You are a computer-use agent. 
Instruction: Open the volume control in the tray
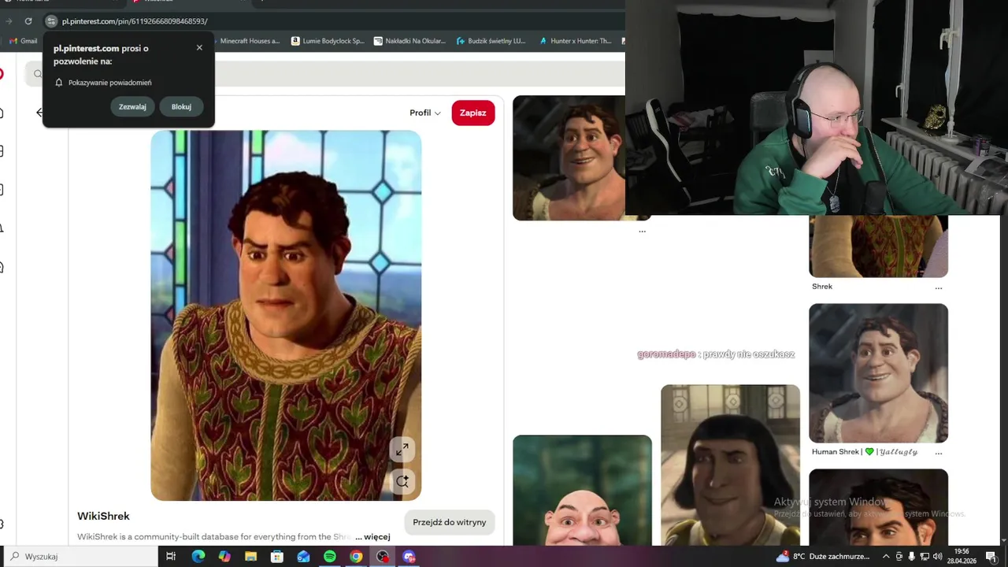(937, 557)
